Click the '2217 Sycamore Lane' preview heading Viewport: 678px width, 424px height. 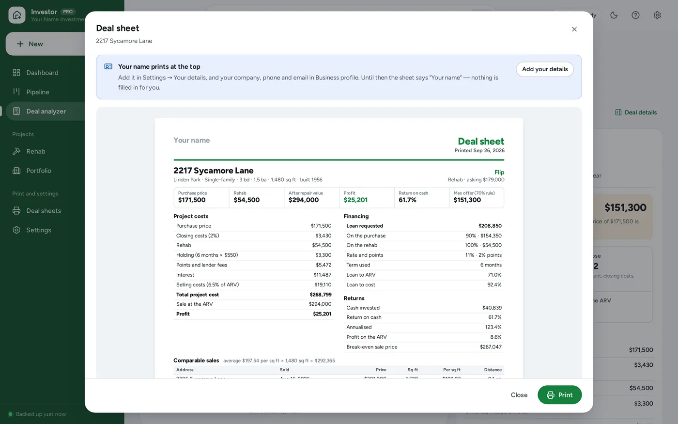(214, 171)
